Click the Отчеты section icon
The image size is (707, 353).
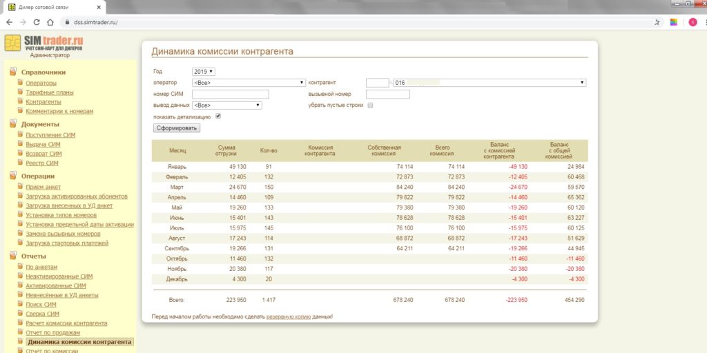[13, 256]
